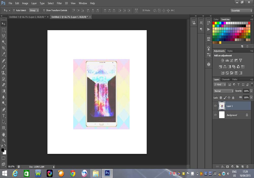Open the Normal blend mode dropdown
The height and width of the screenshot is (178, 254).
tap(224, 91)
